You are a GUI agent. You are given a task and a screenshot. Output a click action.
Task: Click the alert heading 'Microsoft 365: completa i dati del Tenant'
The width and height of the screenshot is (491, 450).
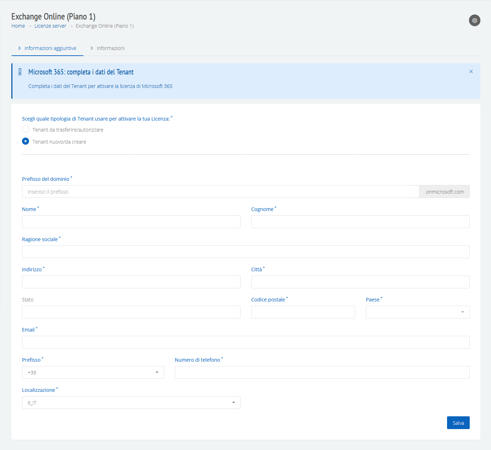click(x=81, y=72)
